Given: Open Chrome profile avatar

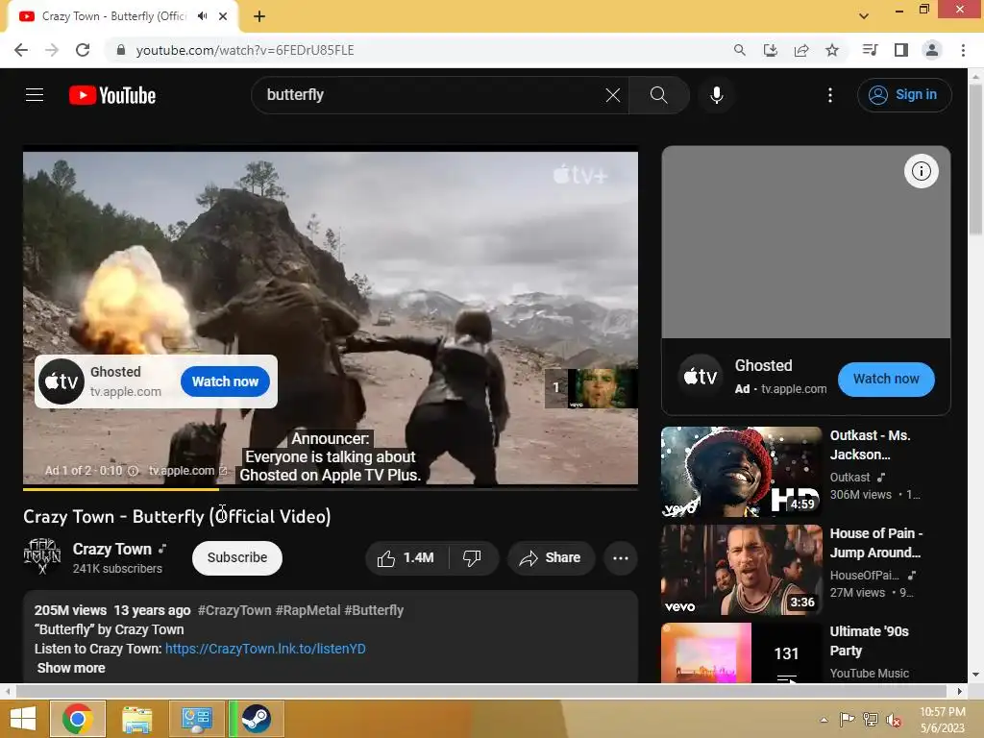Looking at the screenshot, I should tap(932, 50).
